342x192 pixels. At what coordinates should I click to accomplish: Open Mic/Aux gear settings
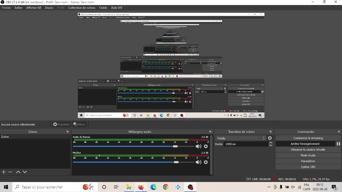pos(206,162)
